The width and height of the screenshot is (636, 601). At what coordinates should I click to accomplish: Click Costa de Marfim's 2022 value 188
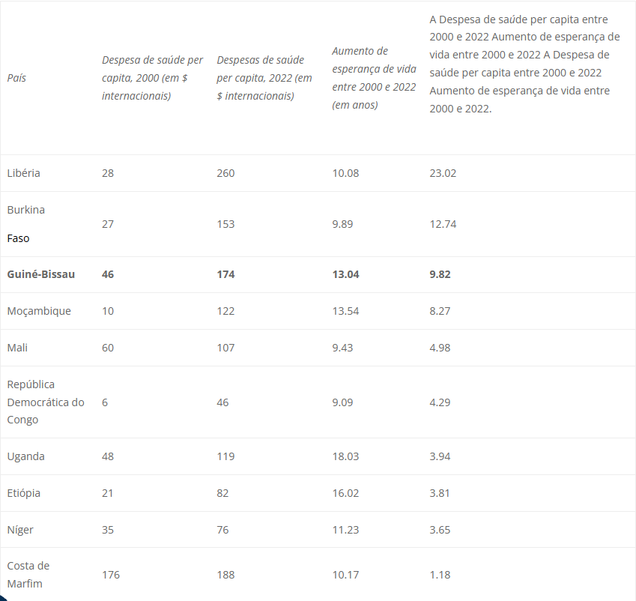click(x=225, y=575)
